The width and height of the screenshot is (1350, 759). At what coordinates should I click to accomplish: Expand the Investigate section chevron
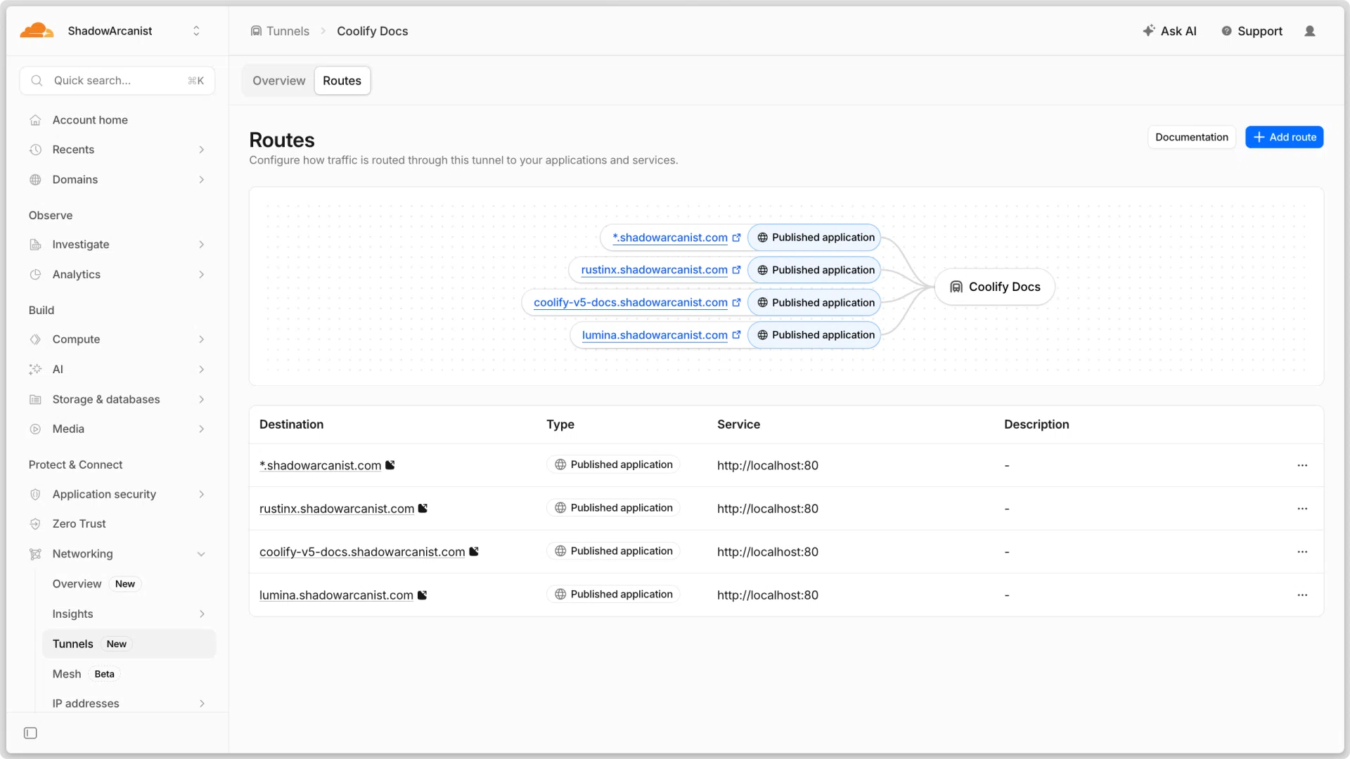(x=202, y=245)
